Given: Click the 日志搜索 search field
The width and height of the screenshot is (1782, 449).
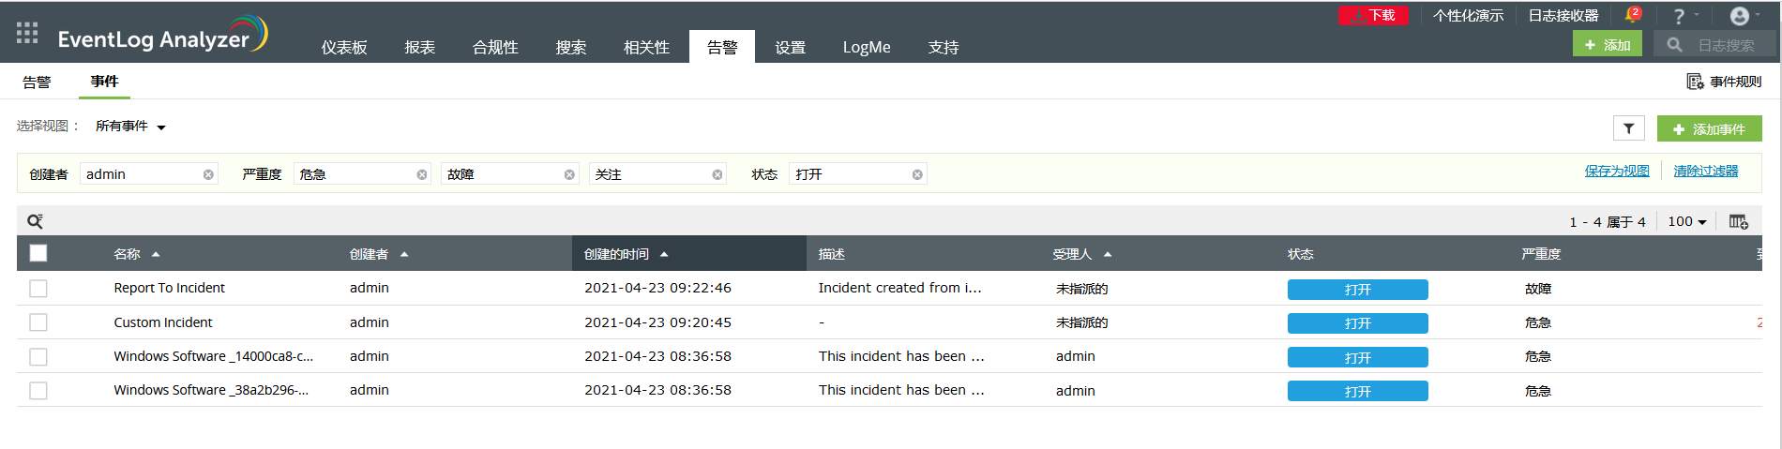Looking at the screenshot, I should [1726, 45].
